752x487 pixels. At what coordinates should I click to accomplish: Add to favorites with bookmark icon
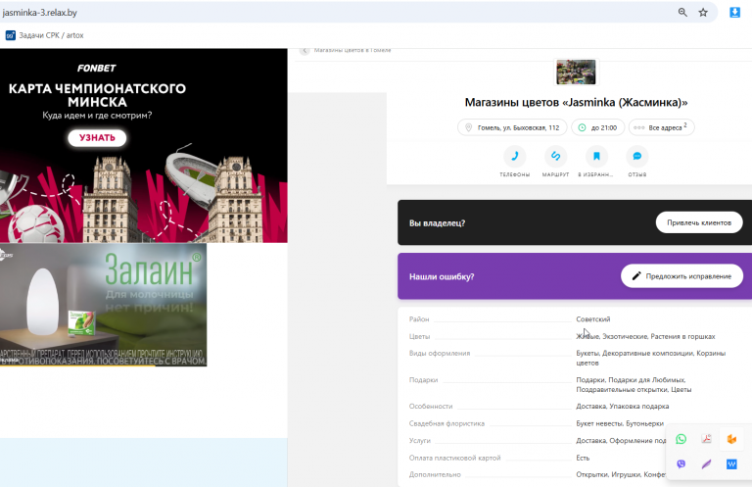click(x=596, y=157)
